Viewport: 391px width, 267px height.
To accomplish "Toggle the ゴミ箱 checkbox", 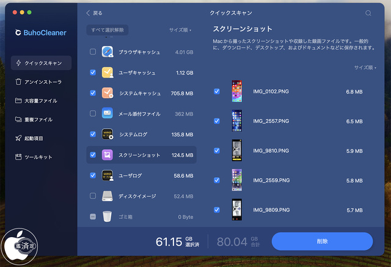I will pyautogui.click(x=93, y=216).
